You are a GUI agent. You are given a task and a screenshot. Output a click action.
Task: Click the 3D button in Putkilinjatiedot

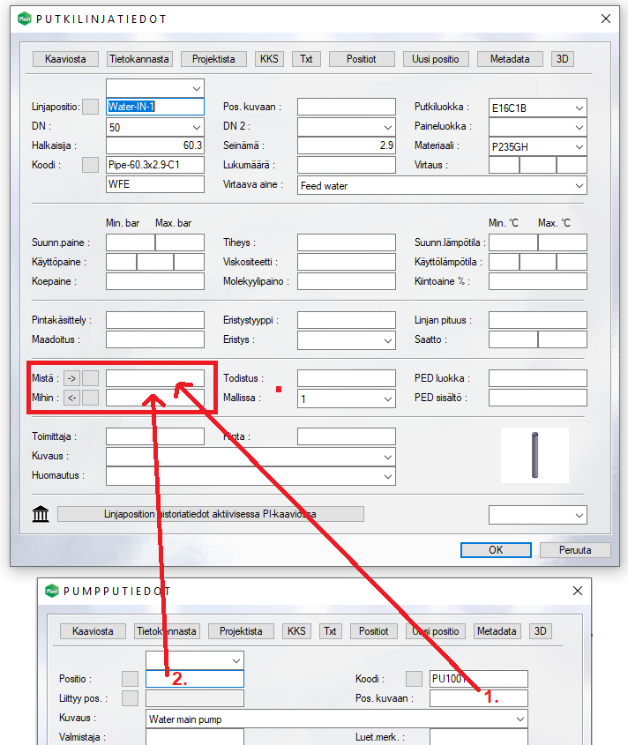(563, 59)
